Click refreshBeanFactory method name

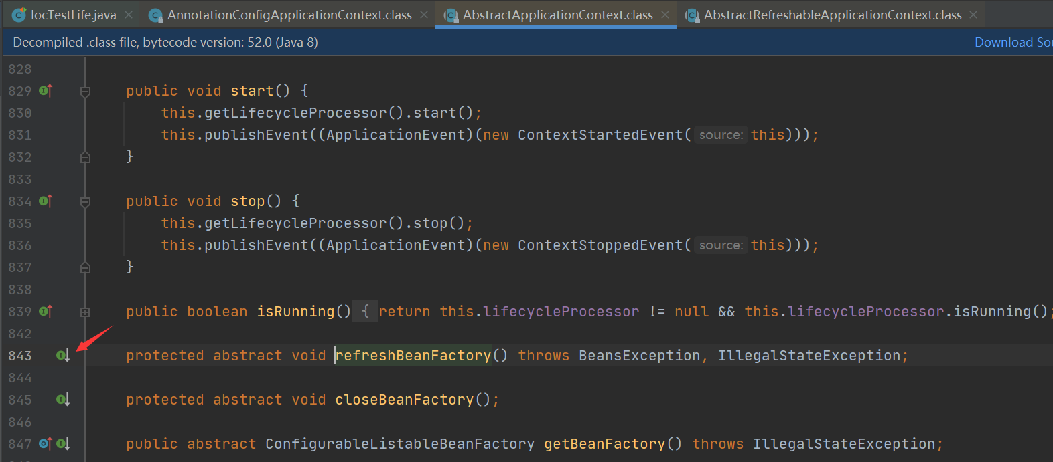[x=413, y=355]
